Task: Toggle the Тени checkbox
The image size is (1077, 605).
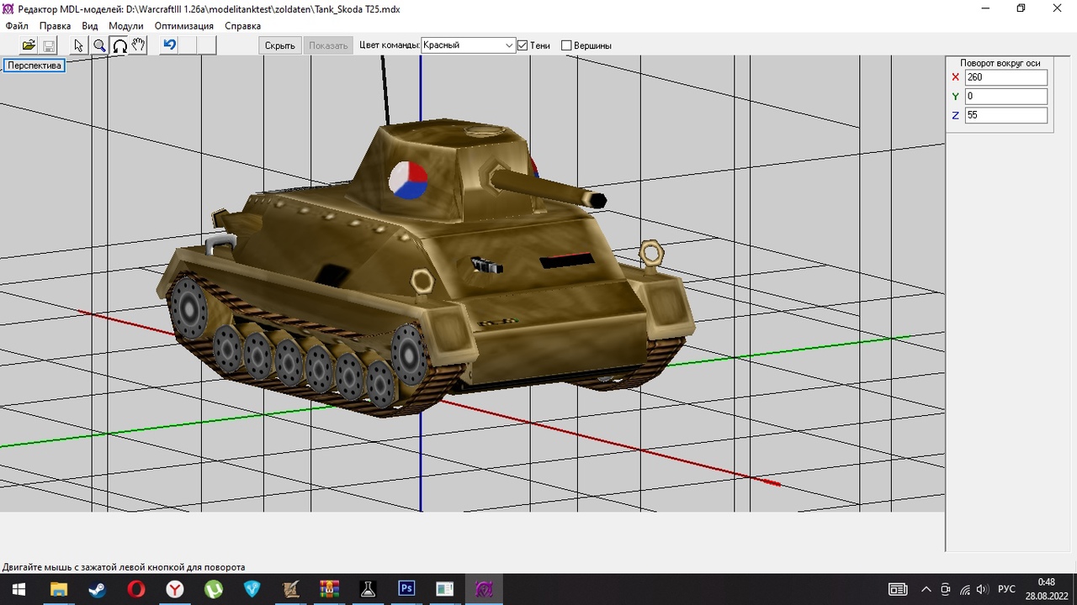Action: click(x=523, y=45)
